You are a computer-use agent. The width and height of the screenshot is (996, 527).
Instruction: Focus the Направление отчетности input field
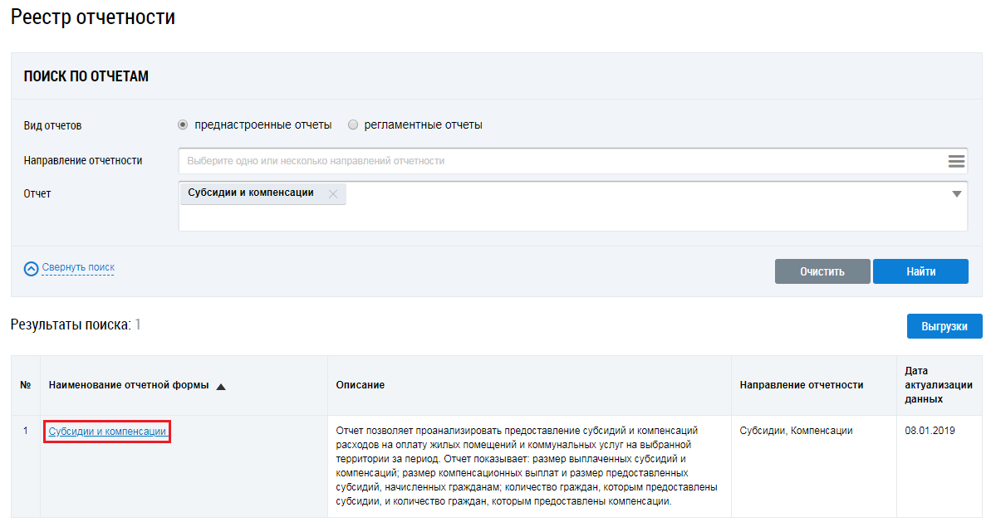tap(557, 161)
